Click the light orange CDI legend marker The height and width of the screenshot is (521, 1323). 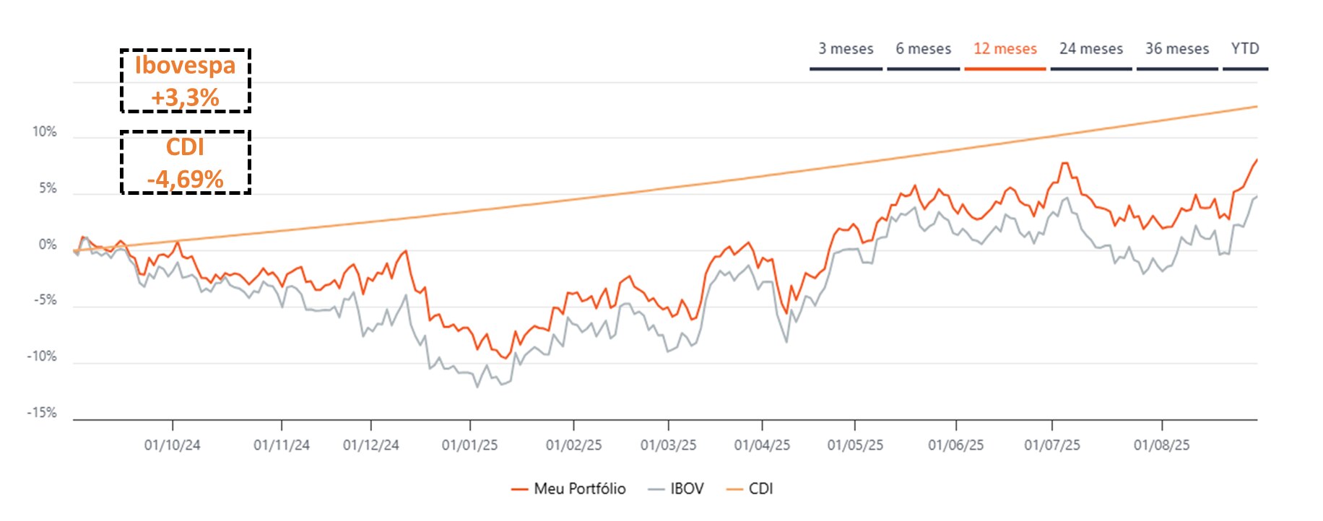[733, 489]
